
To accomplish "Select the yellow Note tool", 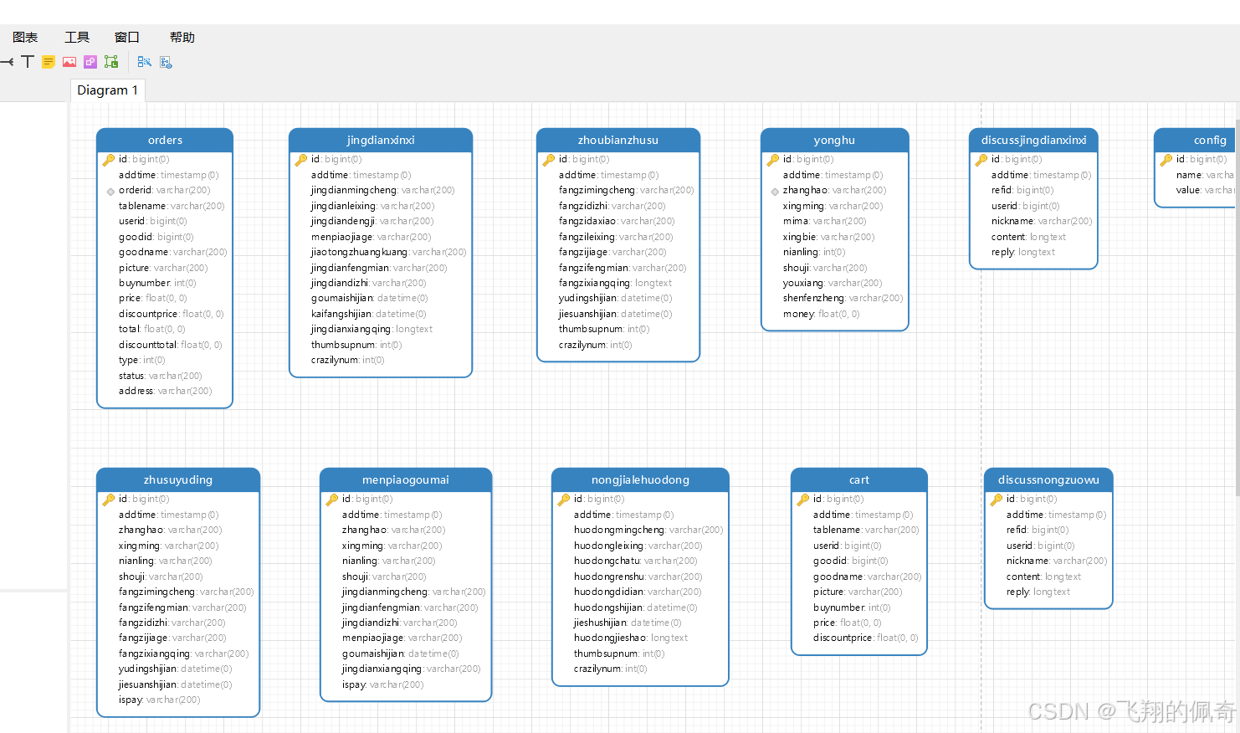I will click(49, 62).
